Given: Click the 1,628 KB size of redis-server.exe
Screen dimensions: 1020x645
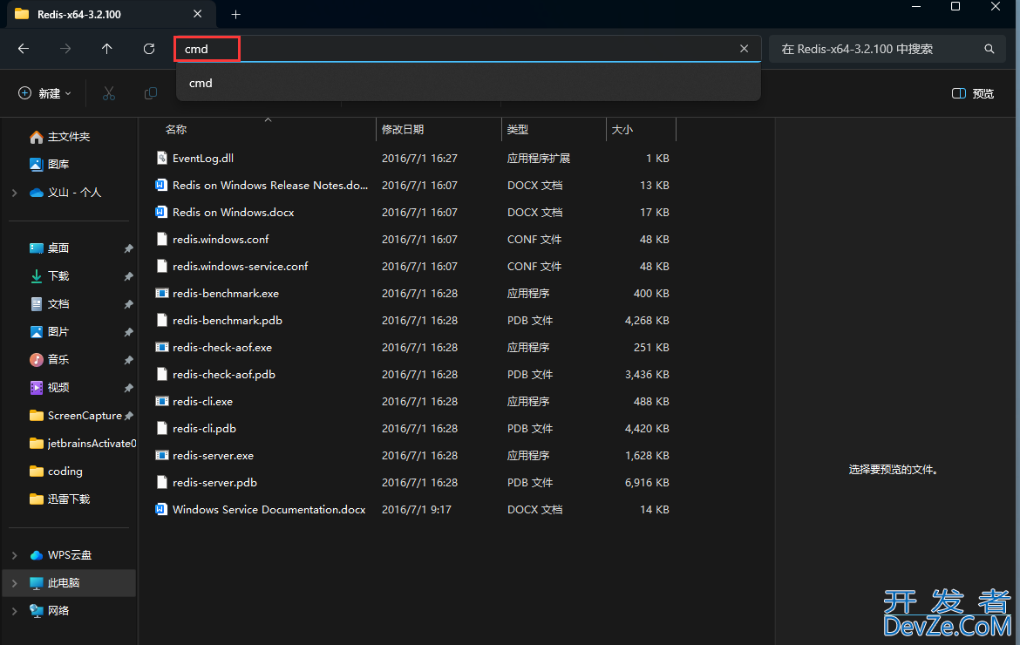Looking at the screenshot, I should point(647,456).
